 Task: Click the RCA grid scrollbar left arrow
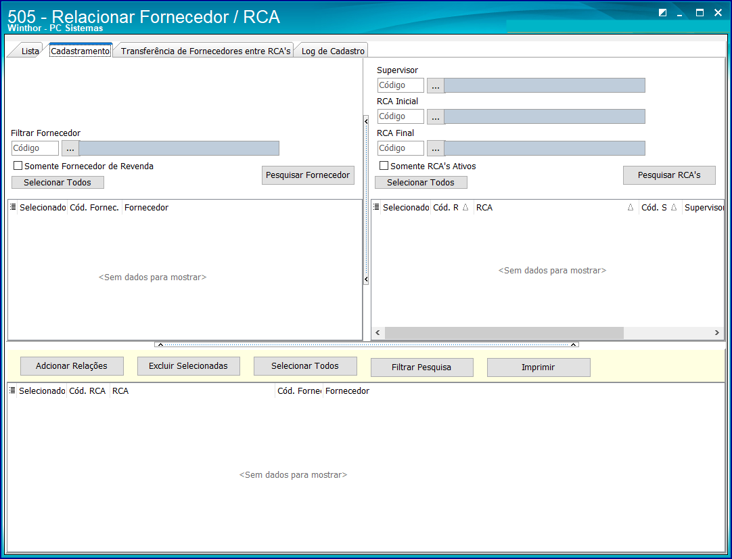point(378,332)
